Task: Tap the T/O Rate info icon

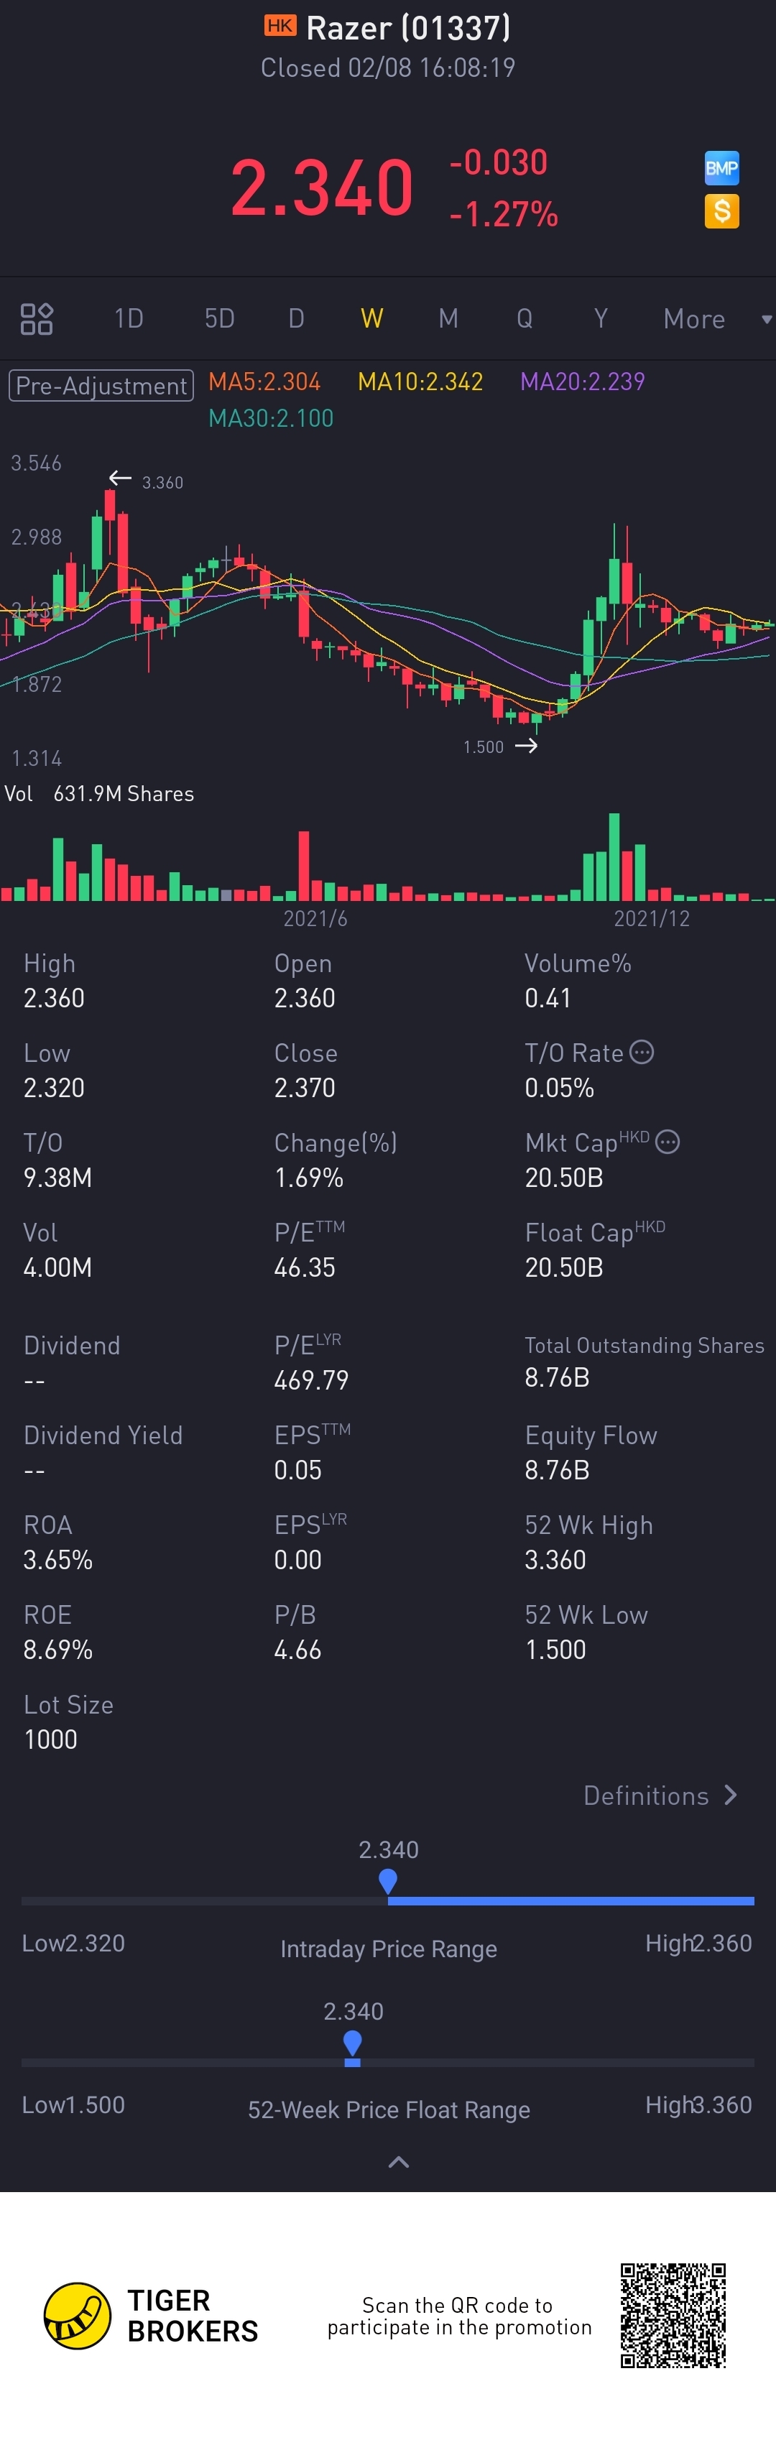Action: click(x=642, y=1053)
